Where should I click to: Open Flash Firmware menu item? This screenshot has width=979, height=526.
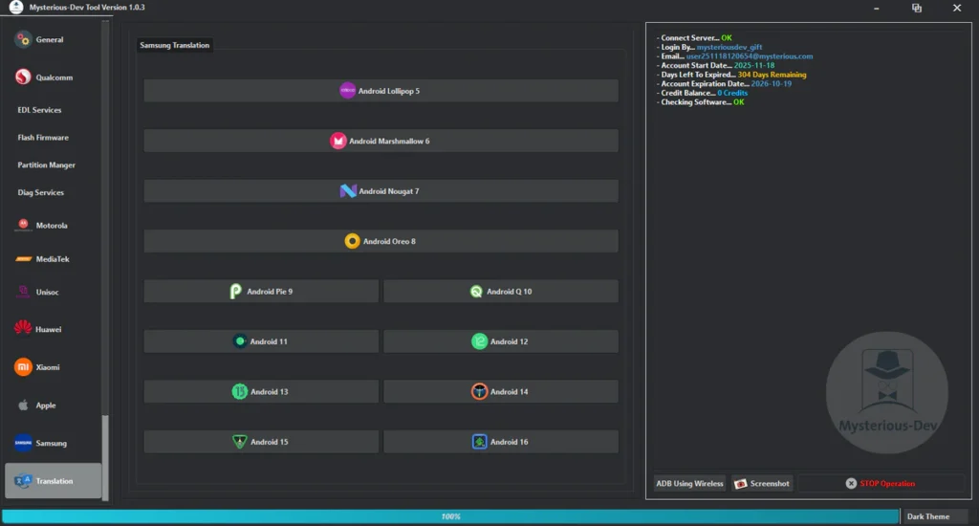tap(43, 138)
